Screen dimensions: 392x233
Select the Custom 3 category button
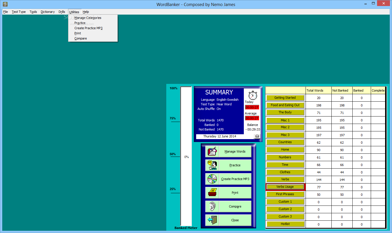(x=285, y=217)
